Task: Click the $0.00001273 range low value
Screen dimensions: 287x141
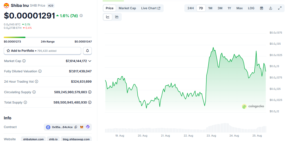Action: pos(12,41)
